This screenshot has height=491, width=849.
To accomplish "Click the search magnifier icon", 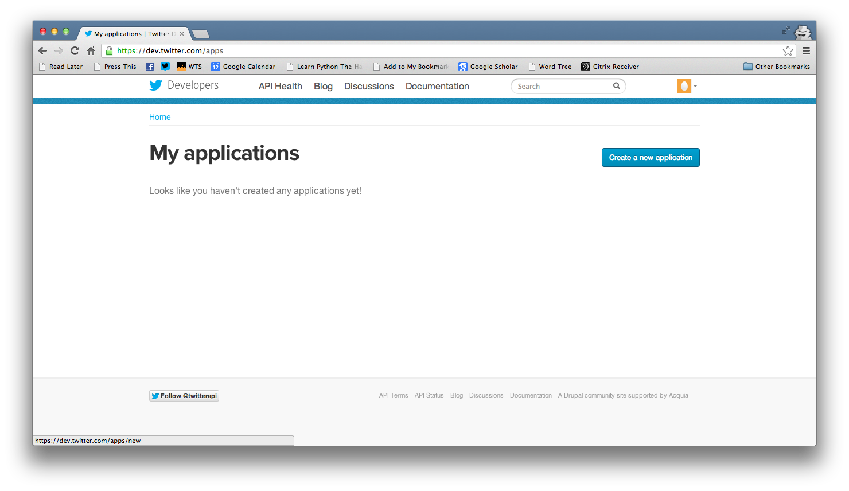I will [617, 86].
